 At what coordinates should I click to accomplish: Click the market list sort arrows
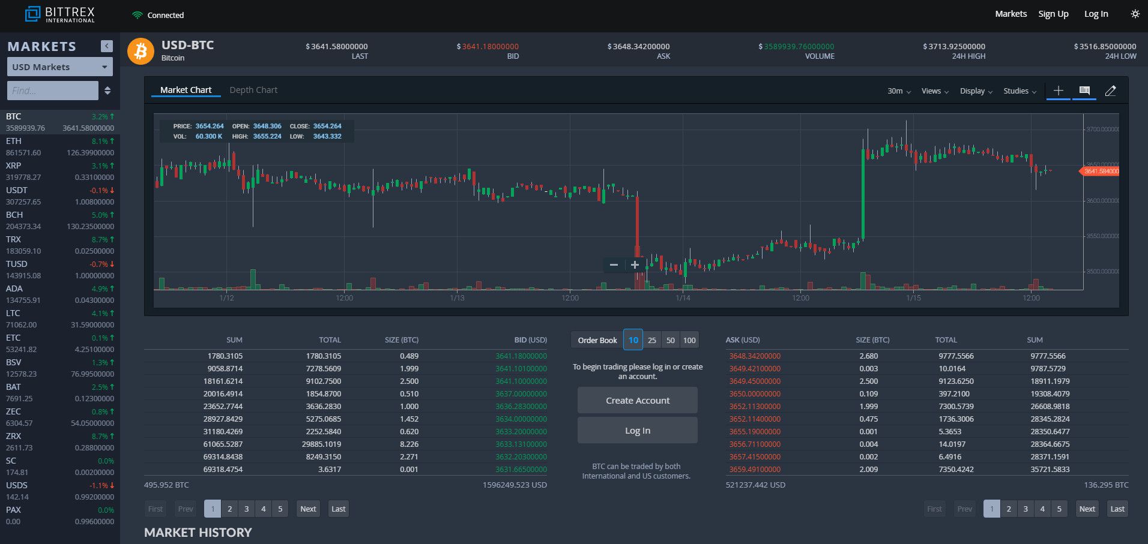107,91
